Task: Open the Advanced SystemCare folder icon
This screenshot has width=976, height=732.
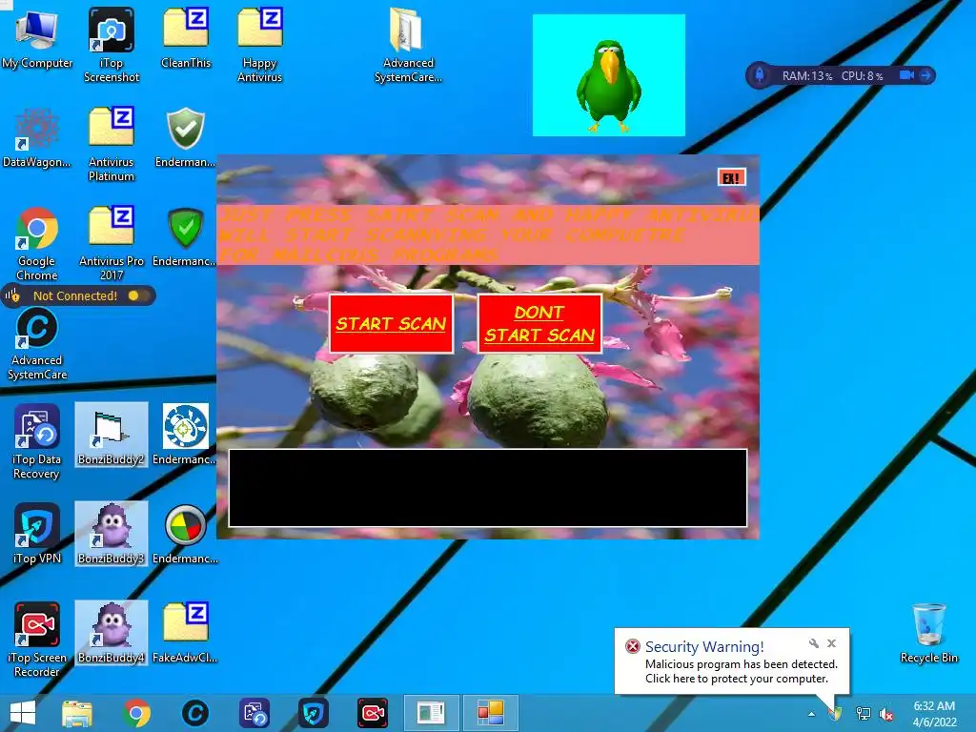Action: point(408,45)
